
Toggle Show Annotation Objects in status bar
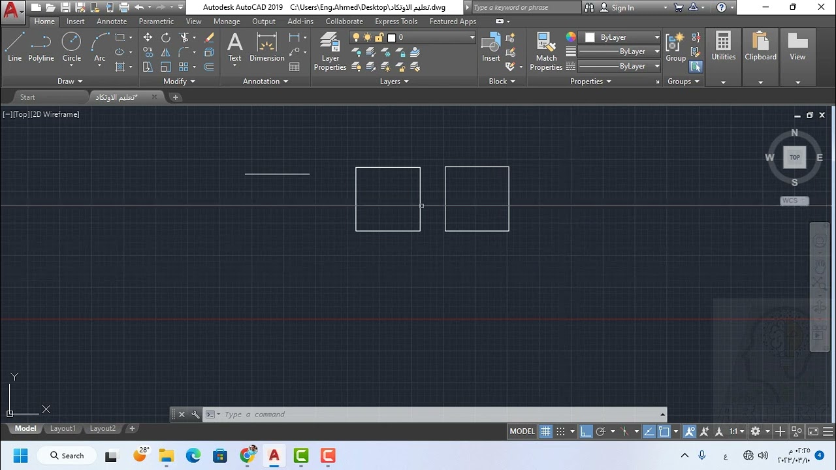690,431
